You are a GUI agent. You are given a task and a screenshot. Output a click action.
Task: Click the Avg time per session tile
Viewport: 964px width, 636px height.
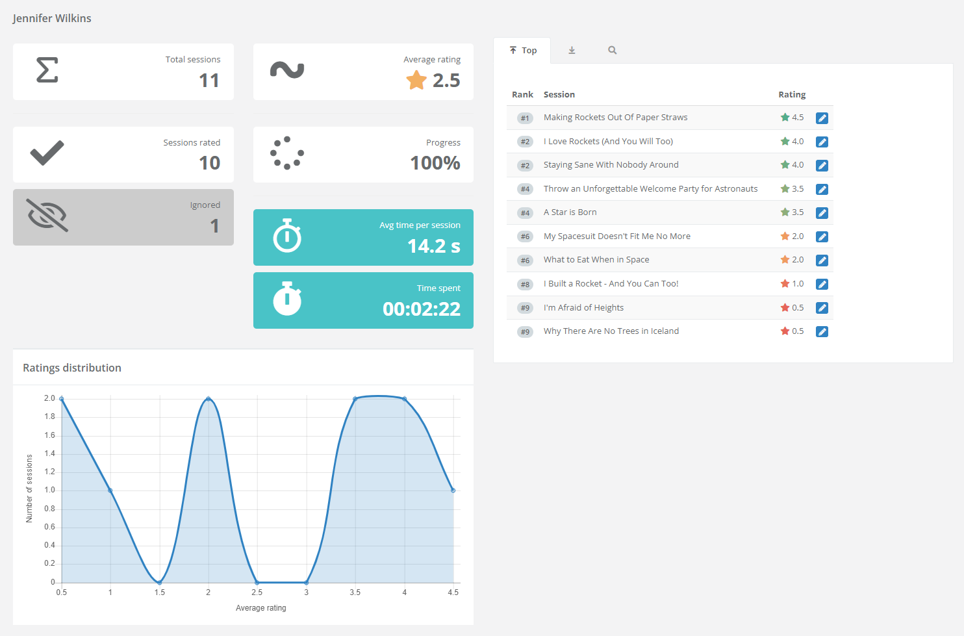(x=363, y=238)
